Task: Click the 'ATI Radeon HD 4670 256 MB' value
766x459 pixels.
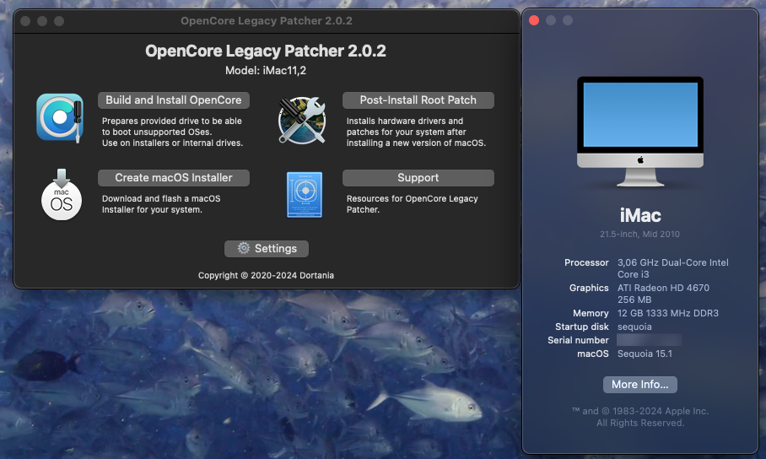Action: point(663,294)
